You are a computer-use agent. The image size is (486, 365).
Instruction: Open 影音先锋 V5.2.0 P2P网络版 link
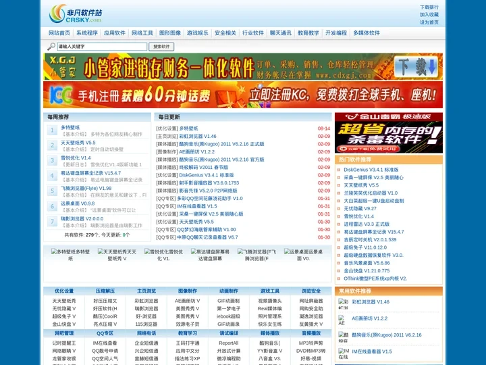pos(209,191)
